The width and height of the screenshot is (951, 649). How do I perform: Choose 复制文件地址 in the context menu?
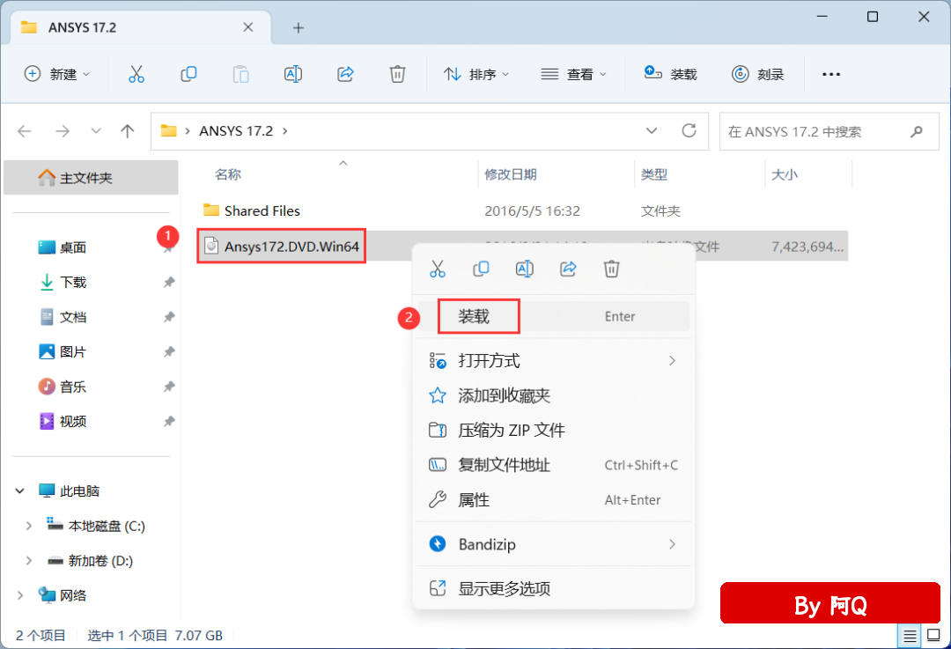[554, 465]
